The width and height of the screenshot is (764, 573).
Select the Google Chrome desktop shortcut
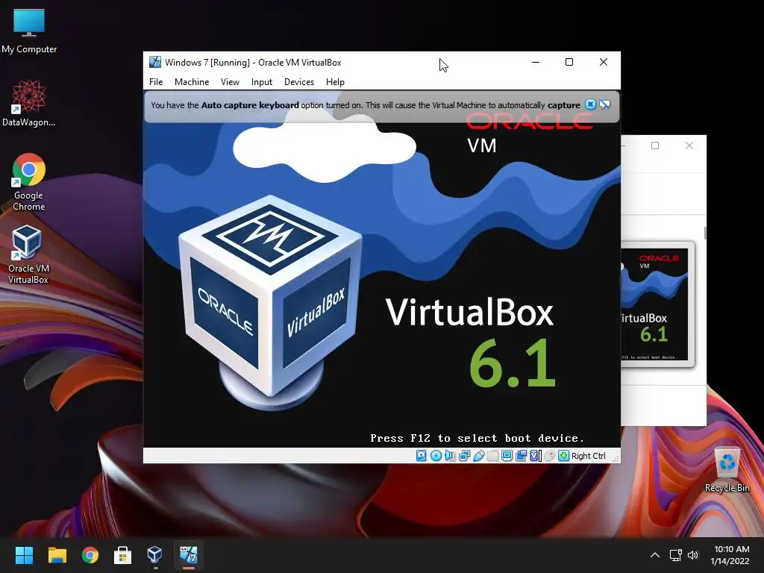click(29, 182)
